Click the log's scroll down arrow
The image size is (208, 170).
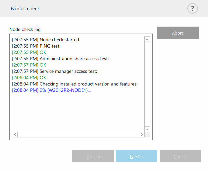pyautogui.click(x=147, y=129)
